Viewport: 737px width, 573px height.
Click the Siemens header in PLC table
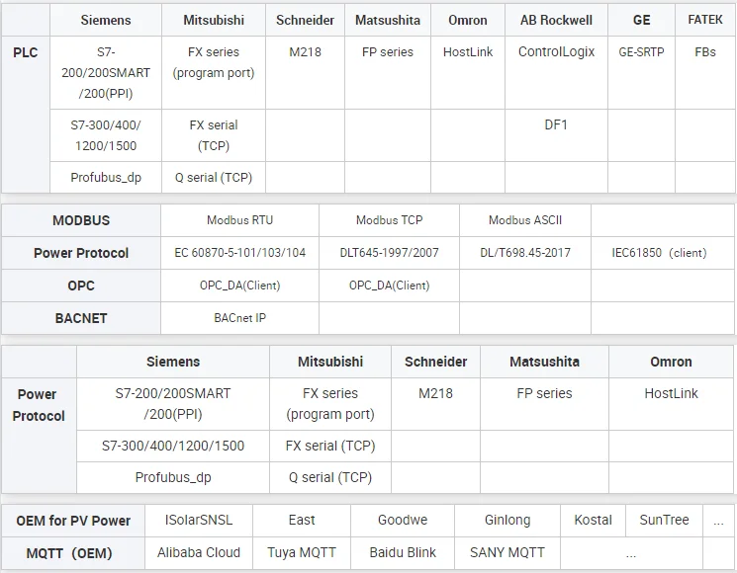tap(106, 20)
